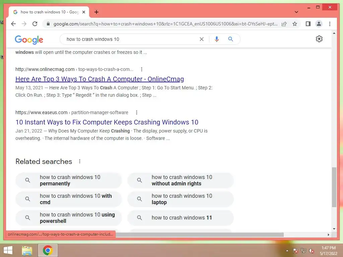Select the 'how to crash windows 10' tab

pyautogui.click(x=49, y=12)
